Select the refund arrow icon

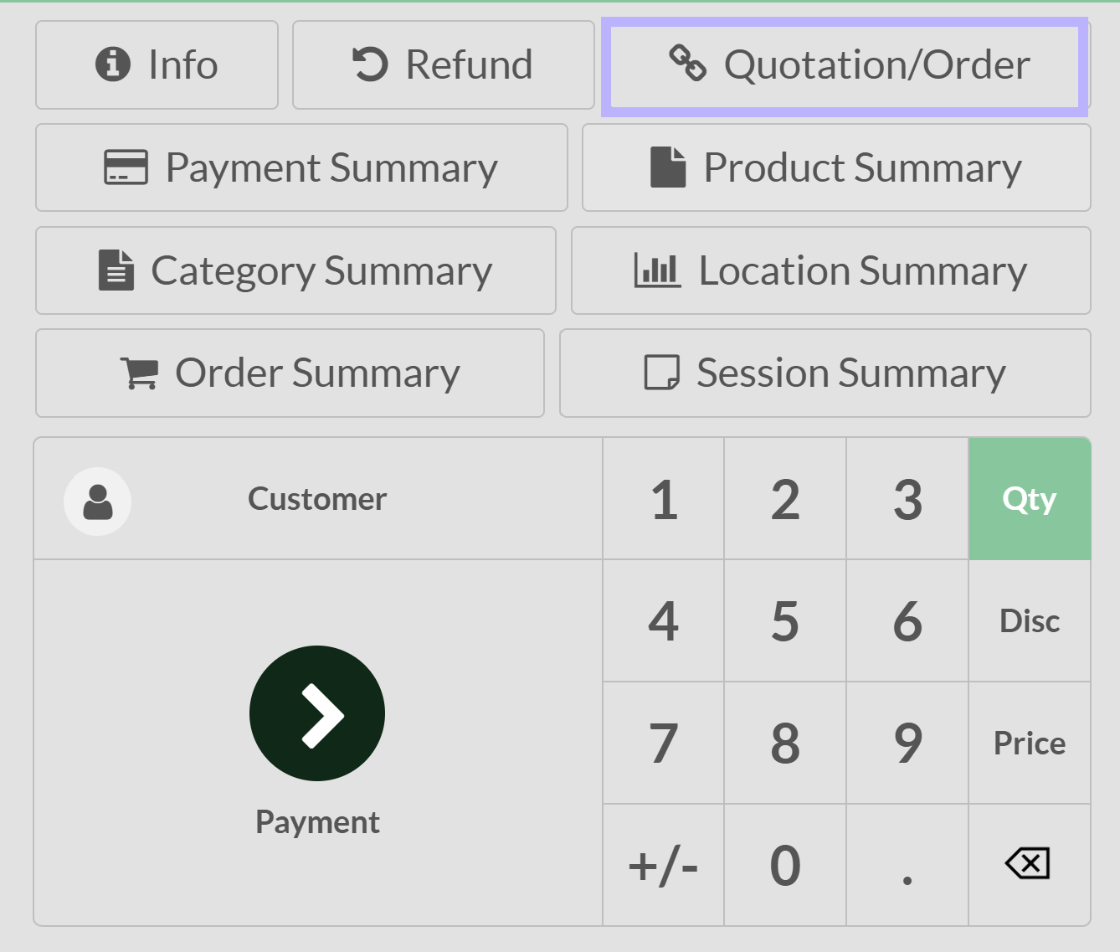point(371,64)
